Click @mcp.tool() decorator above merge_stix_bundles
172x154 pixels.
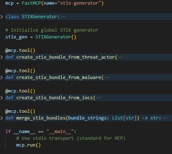(x=20, y=111)
